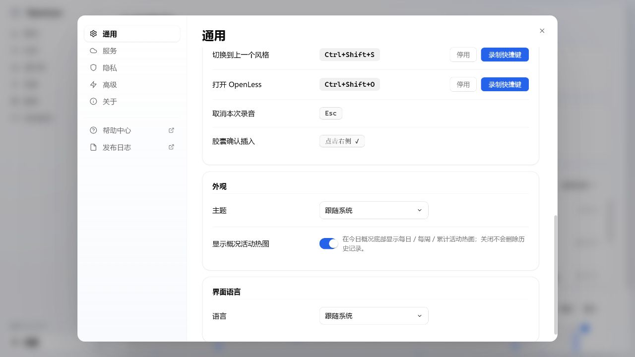
Task: Click 停用 for 切换到上一个风格
Action: pyautogui.click(x=463, y=55)
